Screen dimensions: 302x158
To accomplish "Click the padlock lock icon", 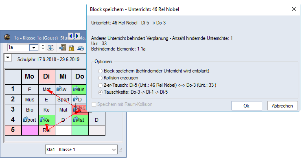I will pos(72,48).
